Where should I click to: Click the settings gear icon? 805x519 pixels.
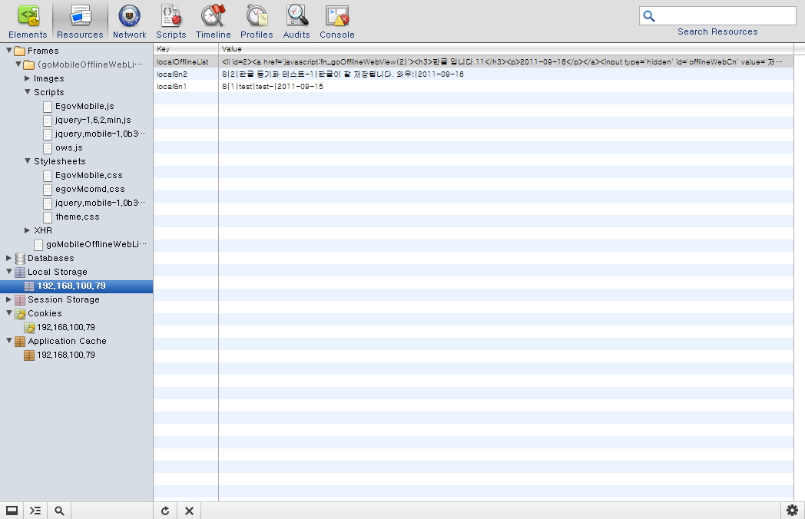tap(793, 511)
